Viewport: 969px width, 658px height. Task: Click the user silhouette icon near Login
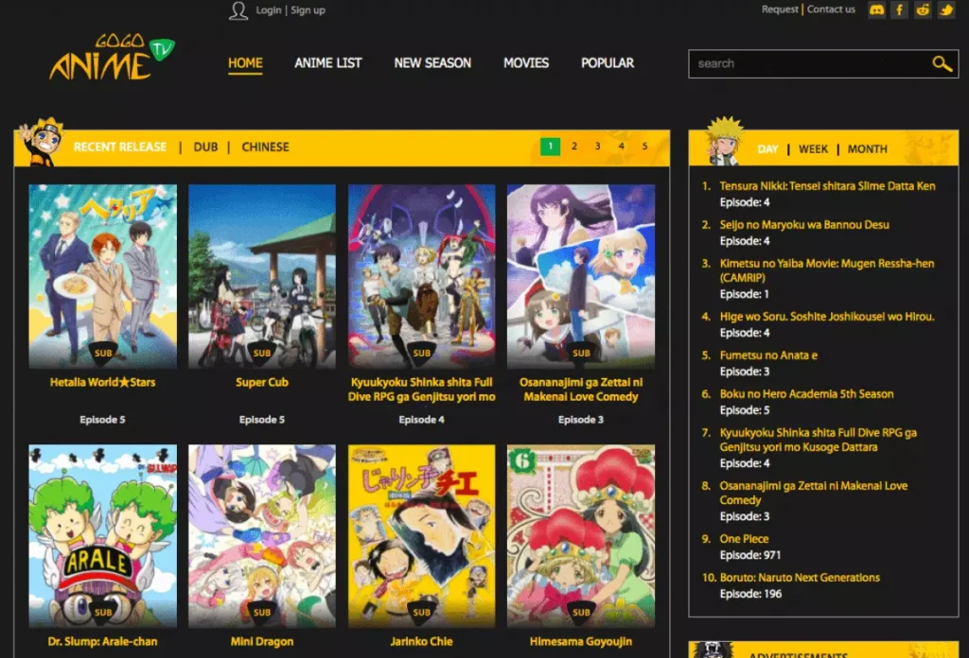coord(238,9)
